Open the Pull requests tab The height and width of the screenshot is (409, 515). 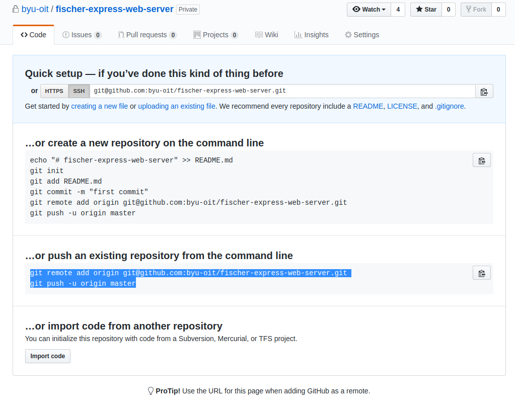click(x=148, y=35)
